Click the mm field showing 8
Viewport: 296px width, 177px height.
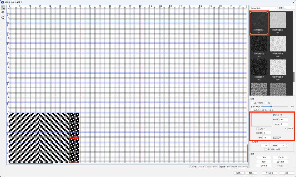coord(284,124)
